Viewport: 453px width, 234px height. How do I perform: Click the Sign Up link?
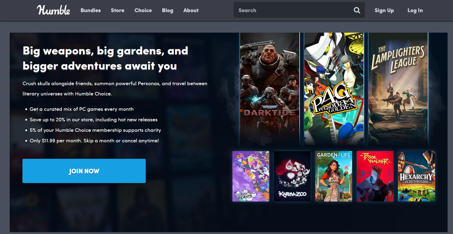click(384, 10)
